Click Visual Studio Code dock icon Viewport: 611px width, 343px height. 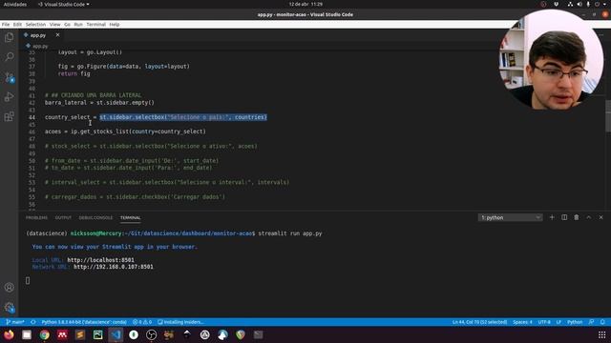click(x=116, y=334)
